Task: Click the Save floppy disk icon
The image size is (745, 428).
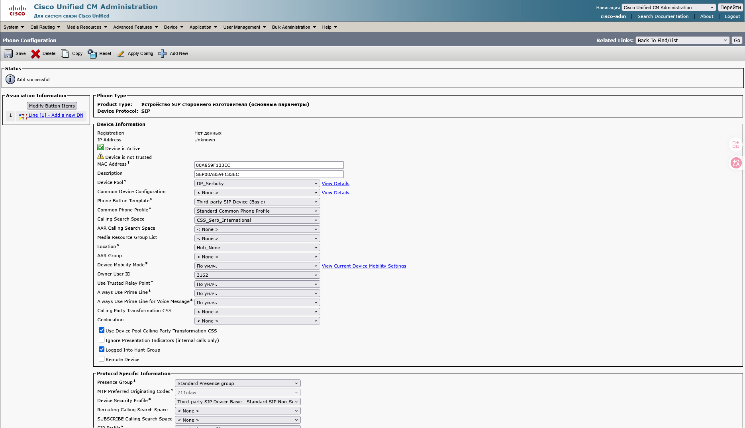Action: click(8, 54)
